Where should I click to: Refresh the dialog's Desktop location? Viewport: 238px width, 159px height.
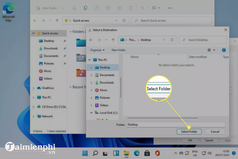(172, 40)
